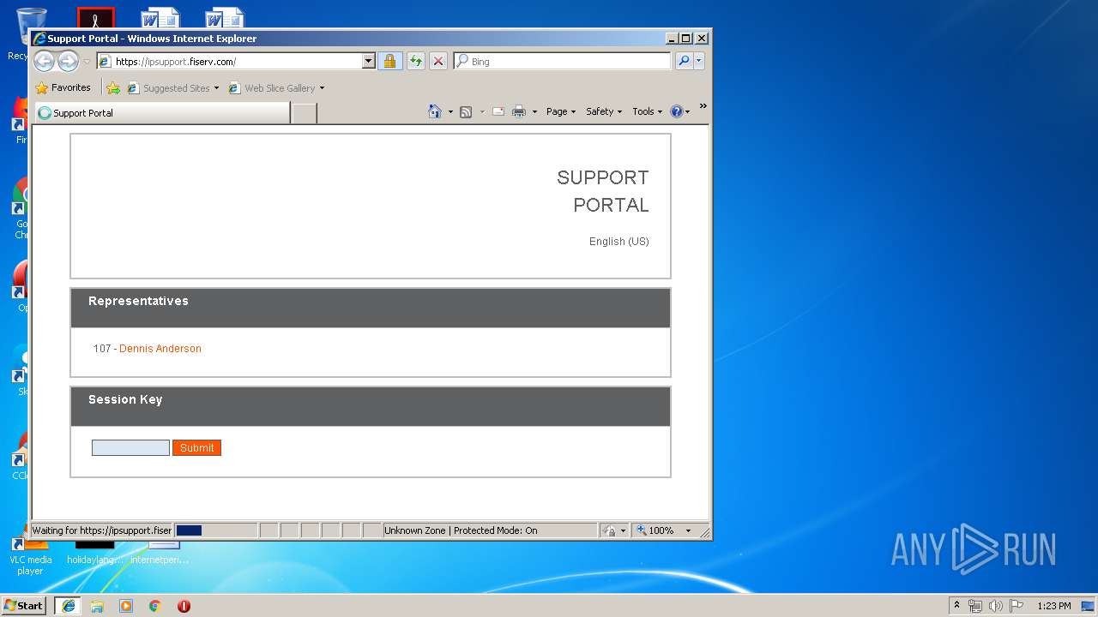Click the network tray icon
1098x617 pixels.
pyautogui.click(x=975, y=606)
